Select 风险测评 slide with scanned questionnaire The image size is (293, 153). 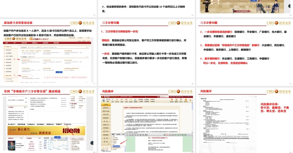(x=245, y=120)
